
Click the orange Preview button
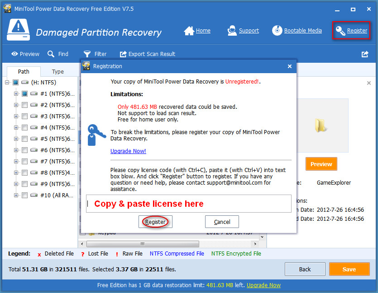pyautogui.click(x=321, y=164)
